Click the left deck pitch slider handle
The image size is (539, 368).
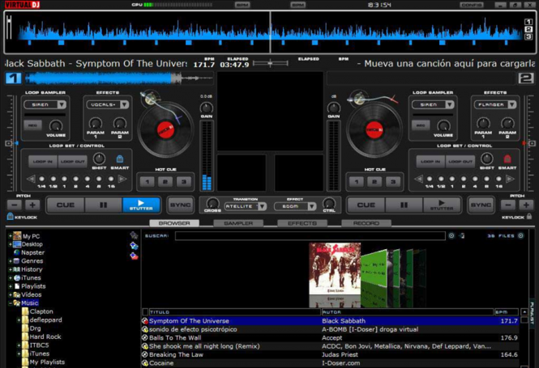[9, 144]
